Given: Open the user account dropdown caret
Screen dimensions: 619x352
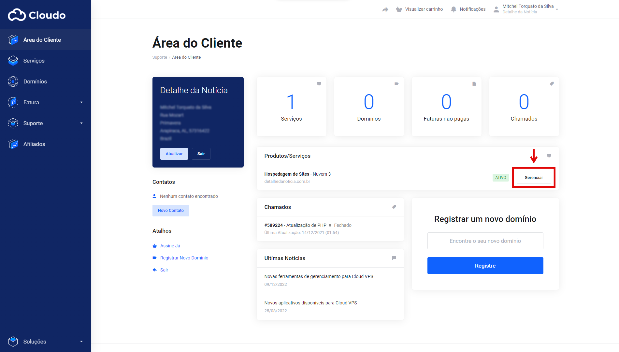Looking at the screenshot, I should click(557, 9).
